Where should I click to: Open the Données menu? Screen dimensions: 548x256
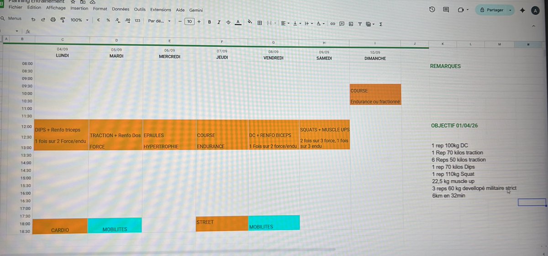[121, 9]
